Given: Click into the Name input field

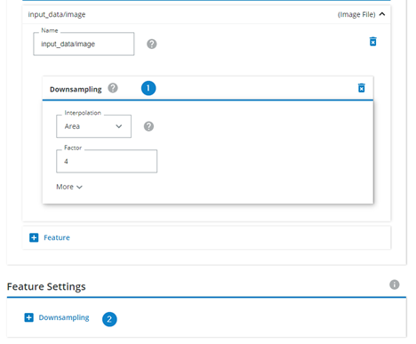Looking at the screenshot, I should coord(84,44).
